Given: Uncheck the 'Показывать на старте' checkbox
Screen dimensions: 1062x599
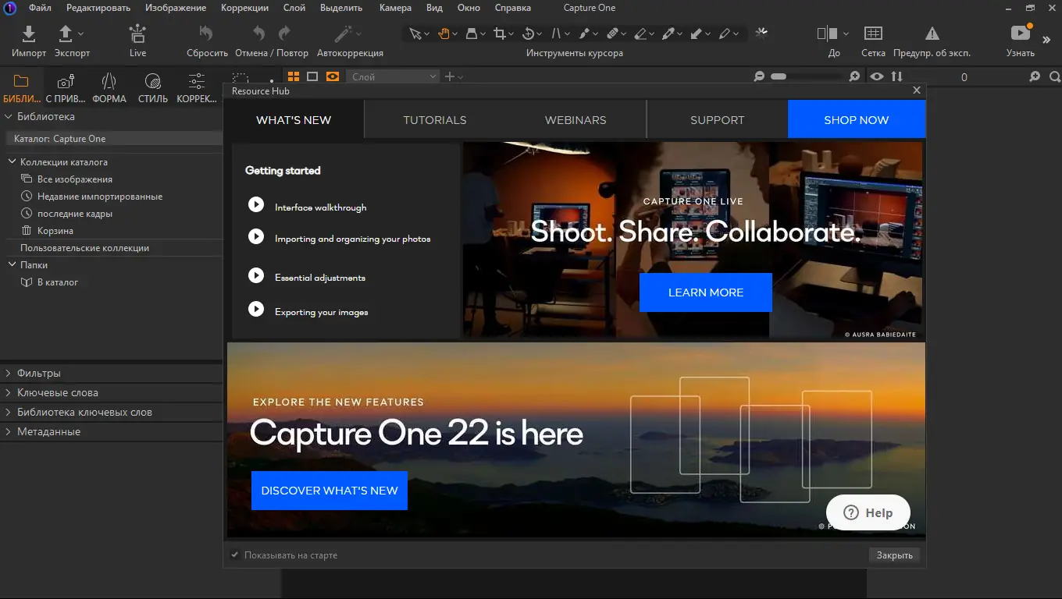Looking at the screenshot, I should click(234, 555).
